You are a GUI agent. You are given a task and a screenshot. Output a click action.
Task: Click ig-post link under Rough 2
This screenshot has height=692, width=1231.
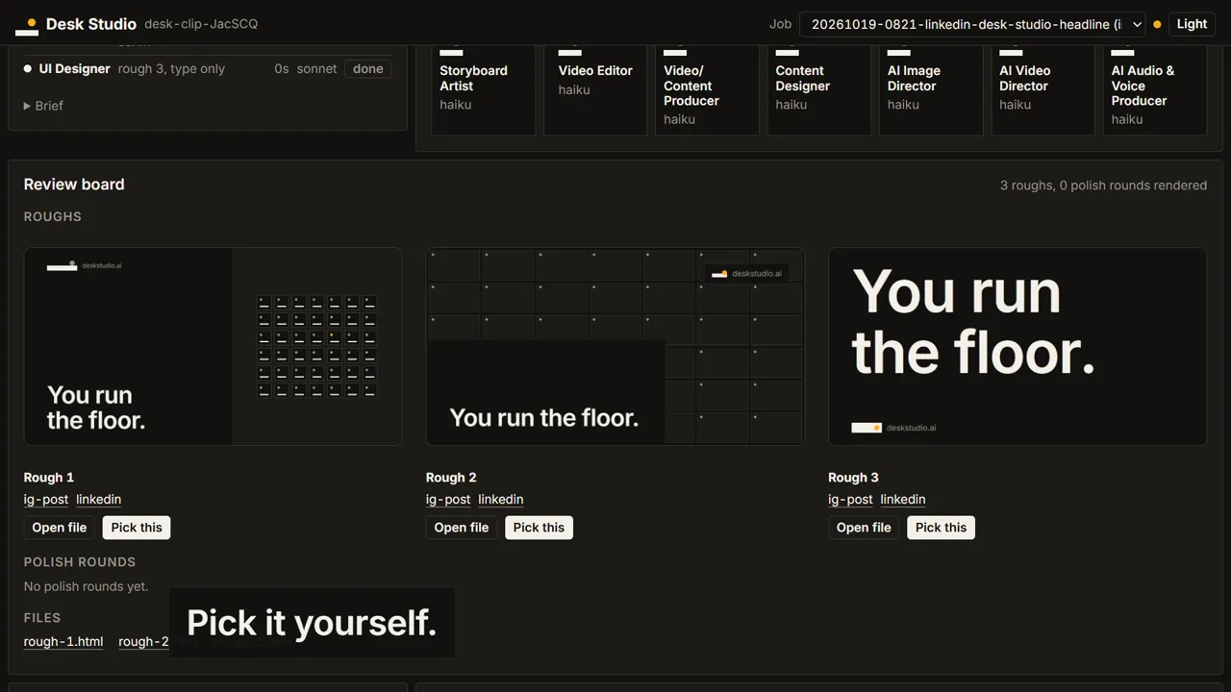tap(448, 500)
